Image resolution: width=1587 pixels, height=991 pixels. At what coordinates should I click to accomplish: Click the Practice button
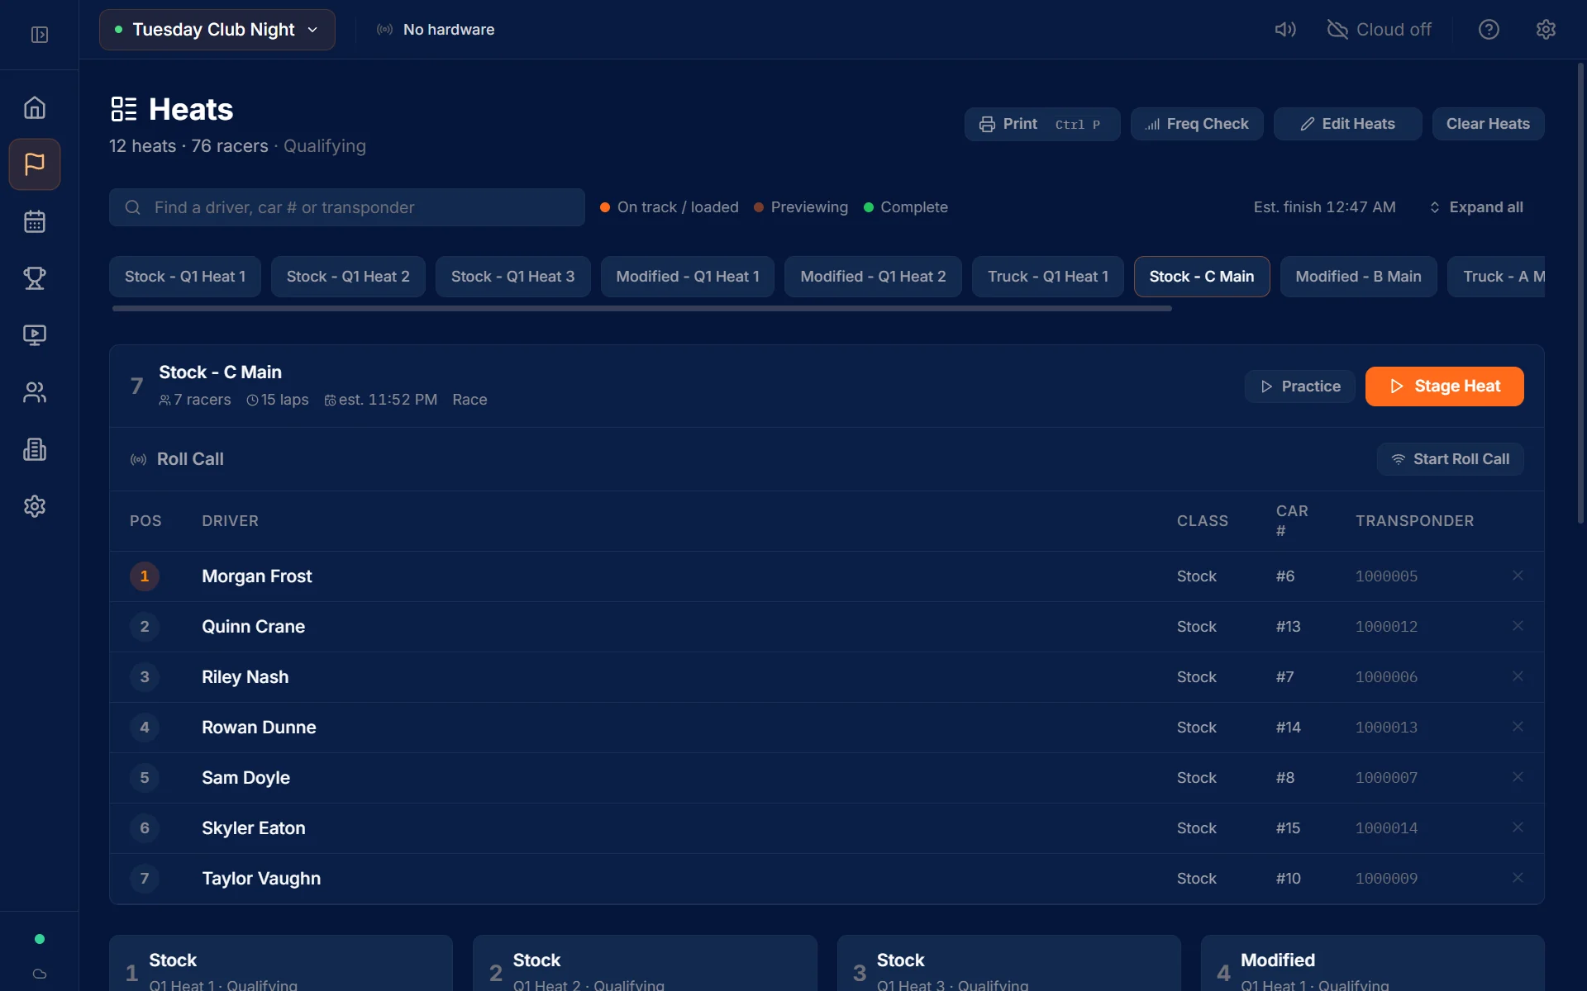tap(1299, 386)
